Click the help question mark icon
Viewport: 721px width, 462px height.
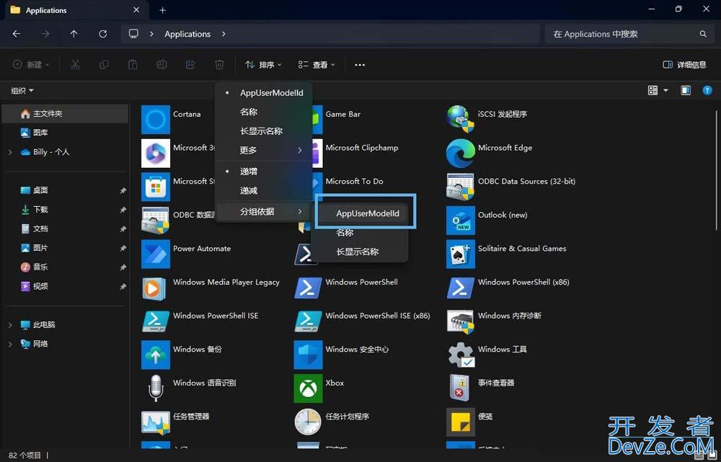tap(707, 90)
